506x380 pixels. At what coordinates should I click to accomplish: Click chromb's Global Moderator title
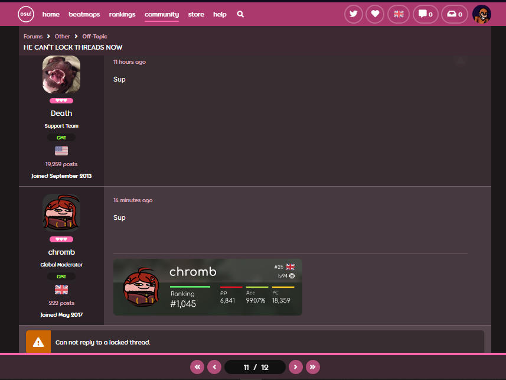61,265
